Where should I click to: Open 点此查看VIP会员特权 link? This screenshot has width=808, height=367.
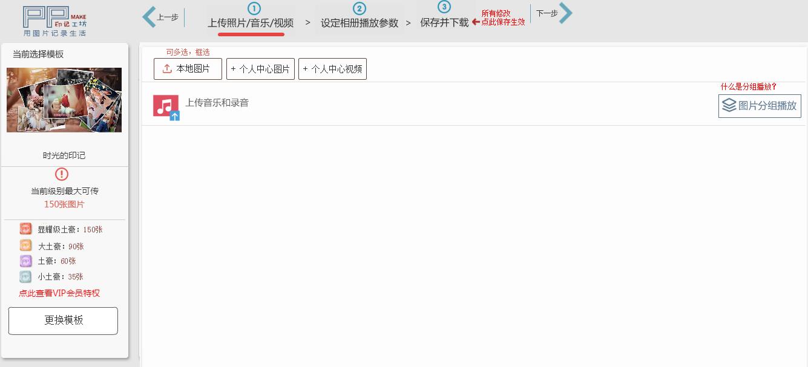(59, 293)
